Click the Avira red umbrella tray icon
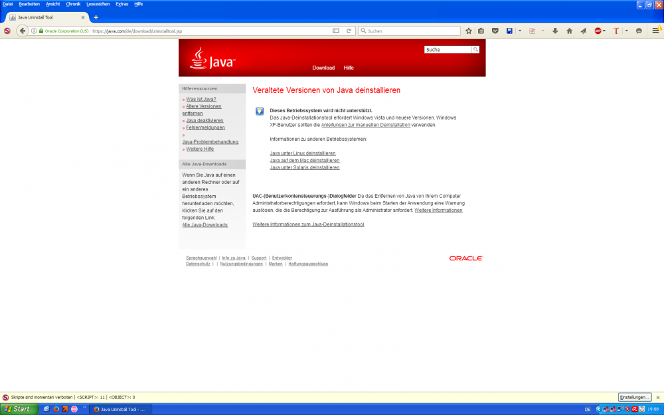The image size is (664, 415). pyautogui.click(x=634, y=409)
